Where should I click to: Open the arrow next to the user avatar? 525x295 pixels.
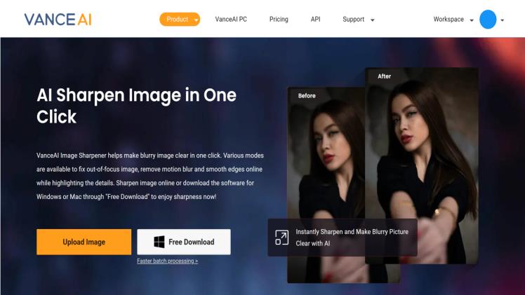503,20
